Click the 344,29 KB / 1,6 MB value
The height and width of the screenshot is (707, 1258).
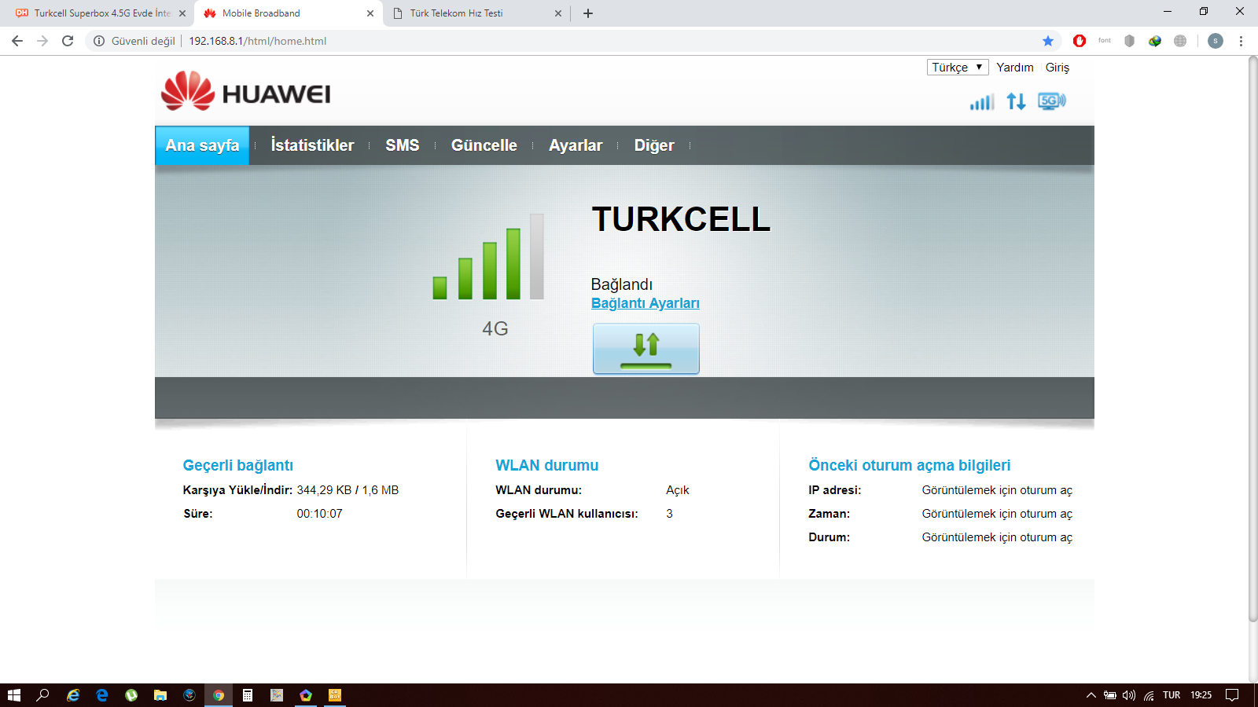coord(348,490)
